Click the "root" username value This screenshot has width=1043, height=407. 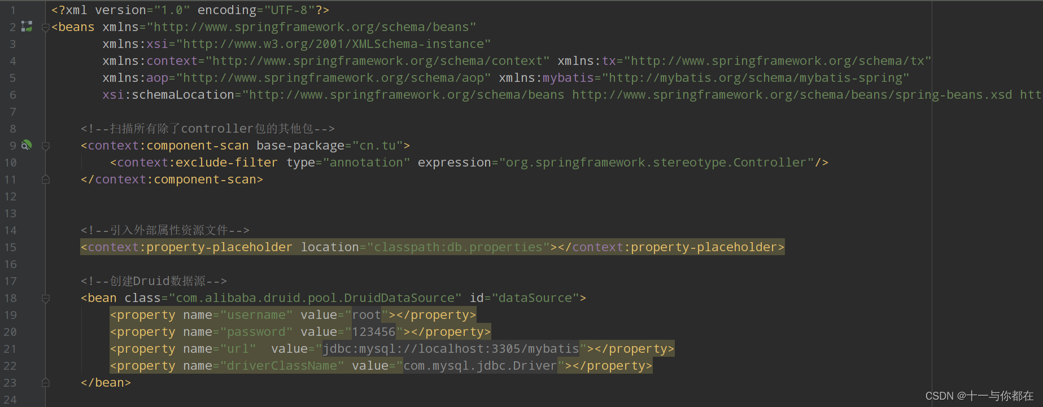366,315
